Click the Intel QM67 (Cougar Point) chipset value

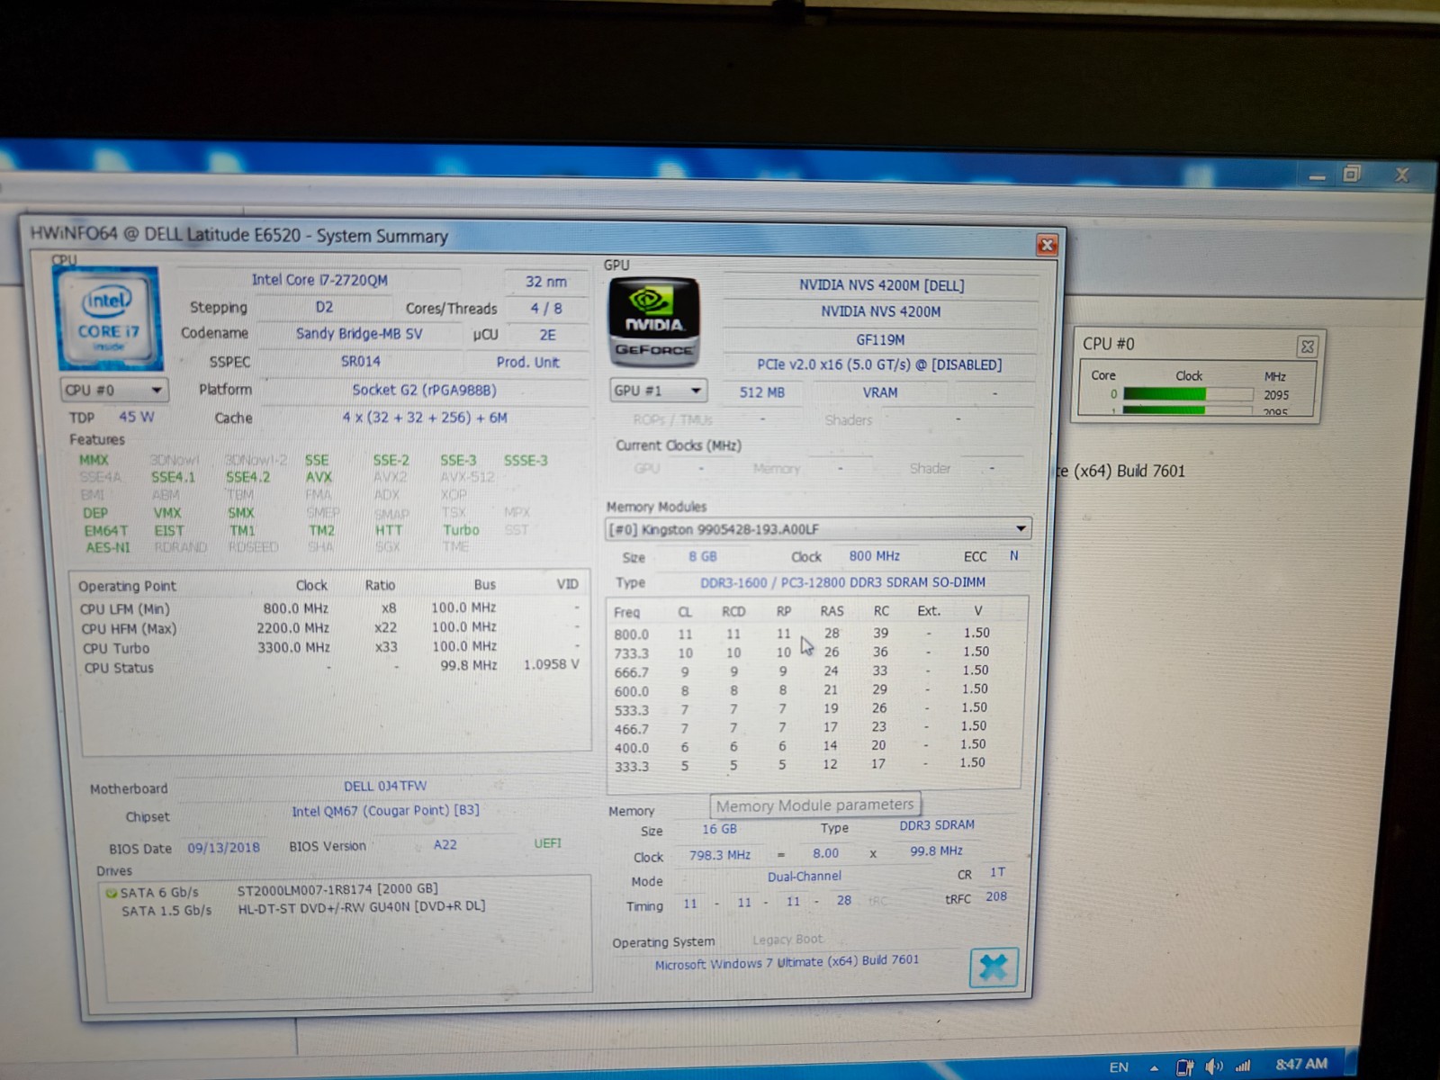[x=385, y=811]
